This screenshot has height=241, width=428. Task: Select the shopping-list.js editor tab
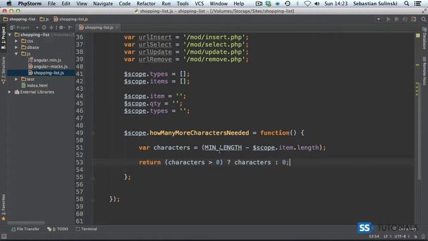click(x=98, y=27)
